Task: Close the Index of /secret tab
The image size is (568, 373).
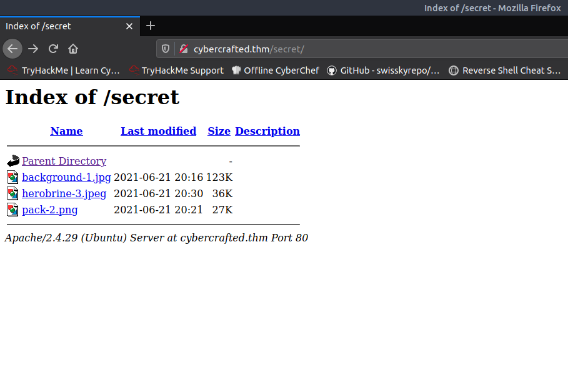Action: [129, 26]
